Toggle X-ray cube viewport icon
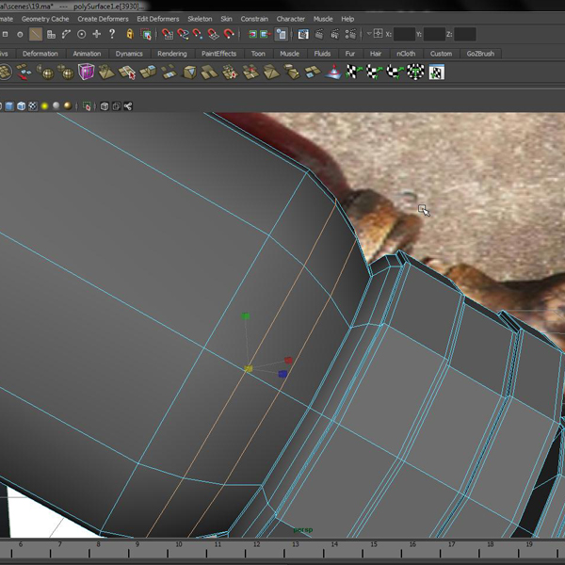Screen dimensions: 565x565 tap(105, 105)
